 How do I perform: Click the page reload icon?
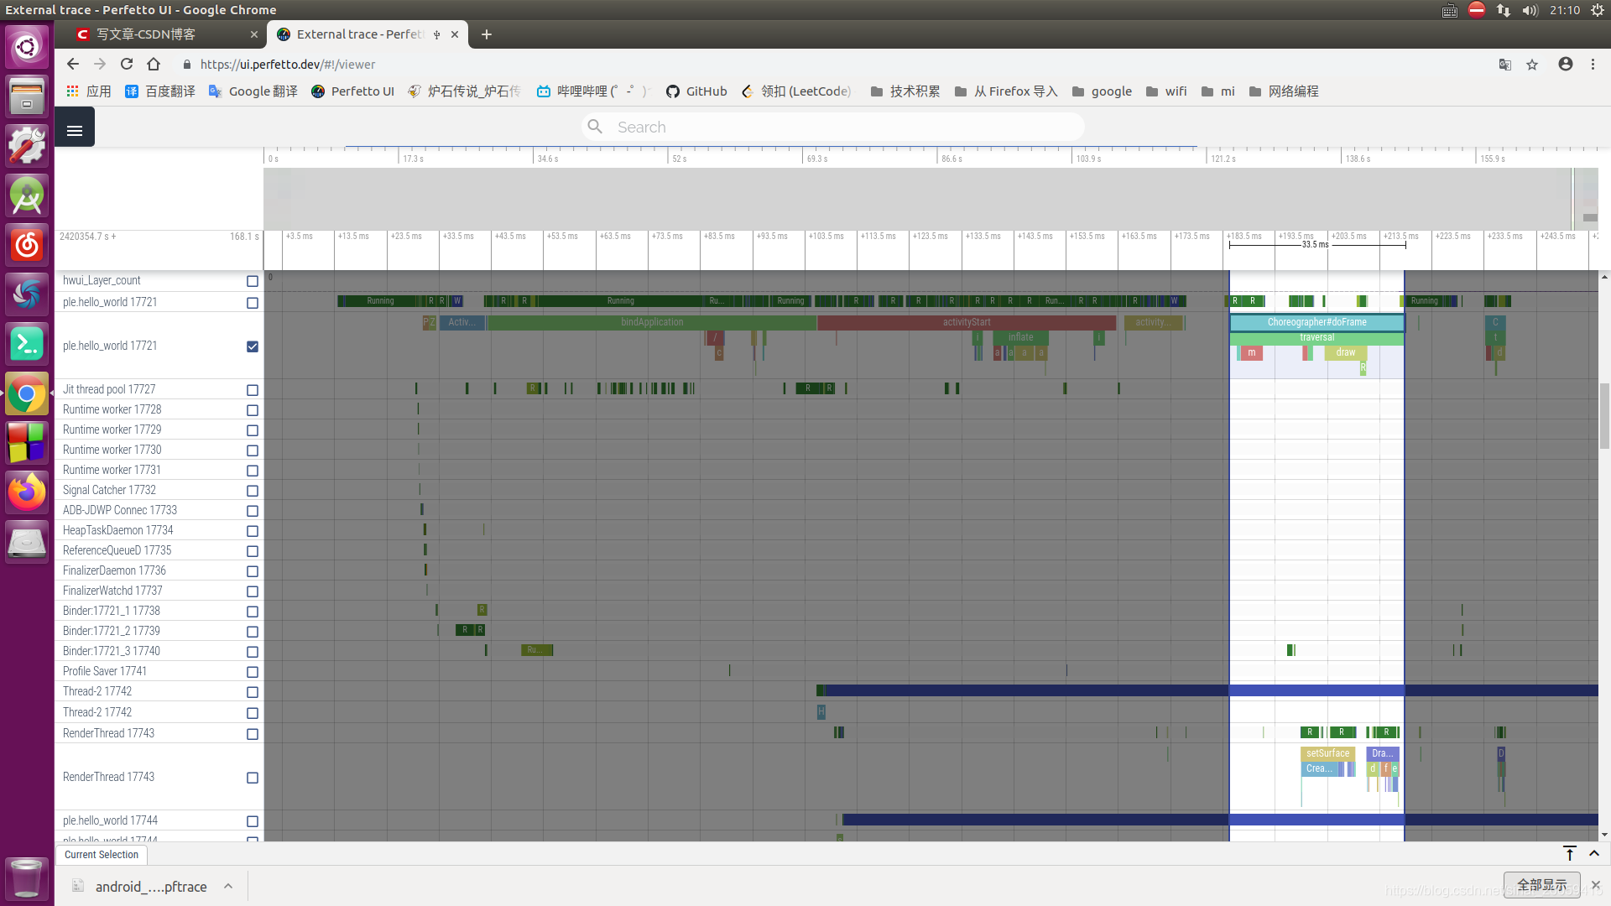(127, 65)
